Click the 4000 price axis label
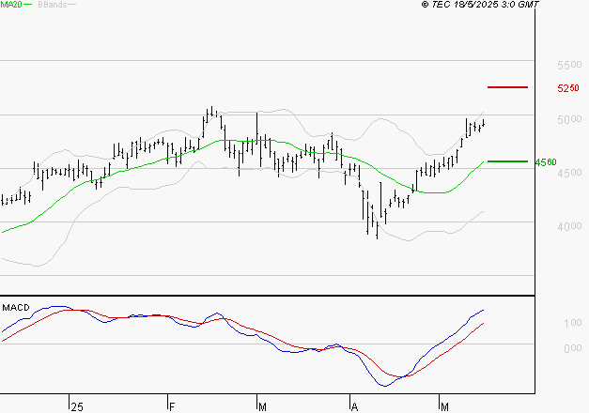 pos(569,226)
